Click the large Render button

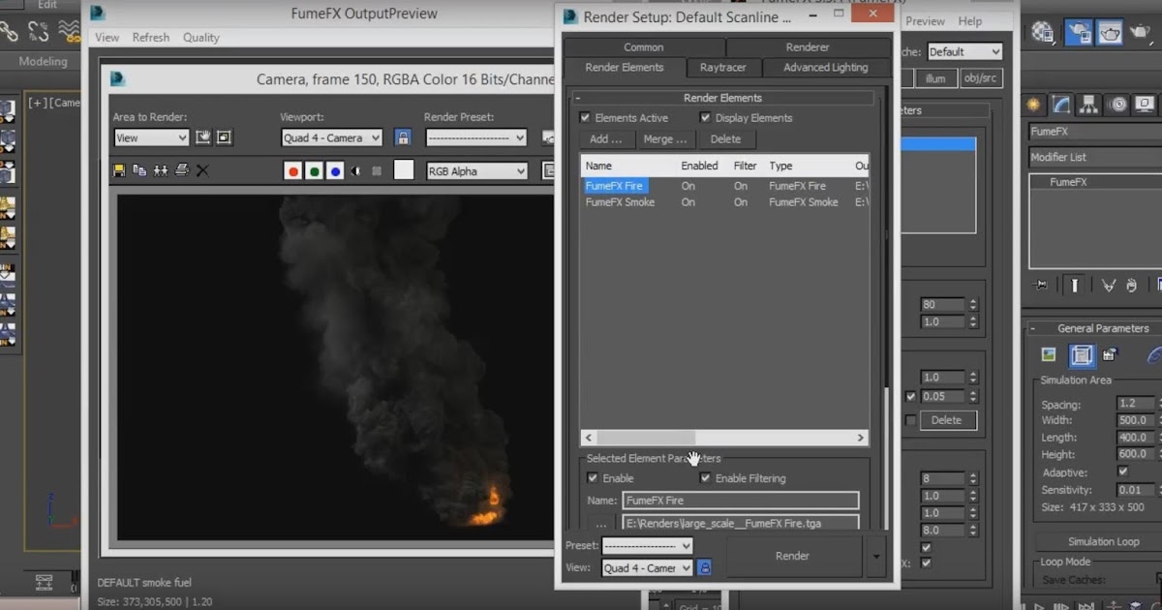[792, 556]
